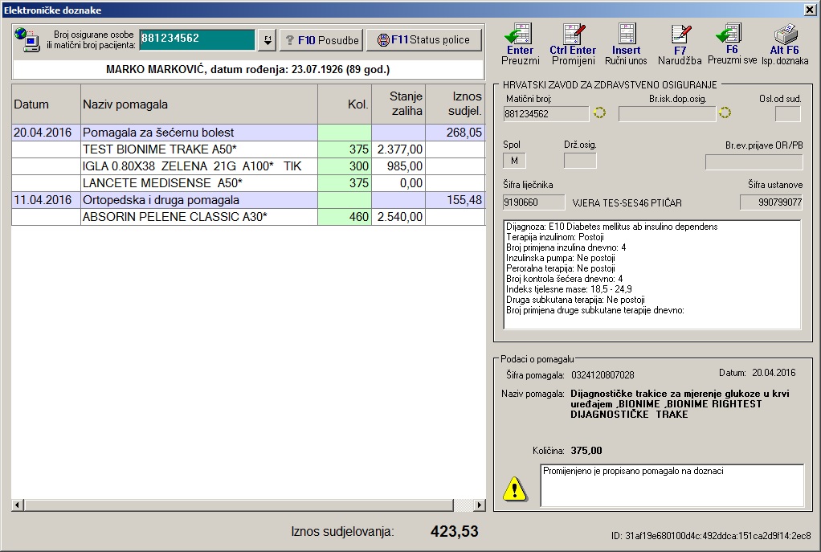The width and height of the screenshot is (821, 552).
Task: Click stock value 0,00 for LANCETE
Action: point(398,182)
